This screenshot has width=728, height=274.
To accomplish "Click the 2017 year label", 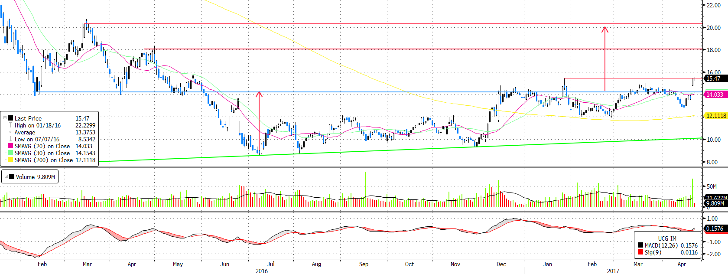I will 613,271.
